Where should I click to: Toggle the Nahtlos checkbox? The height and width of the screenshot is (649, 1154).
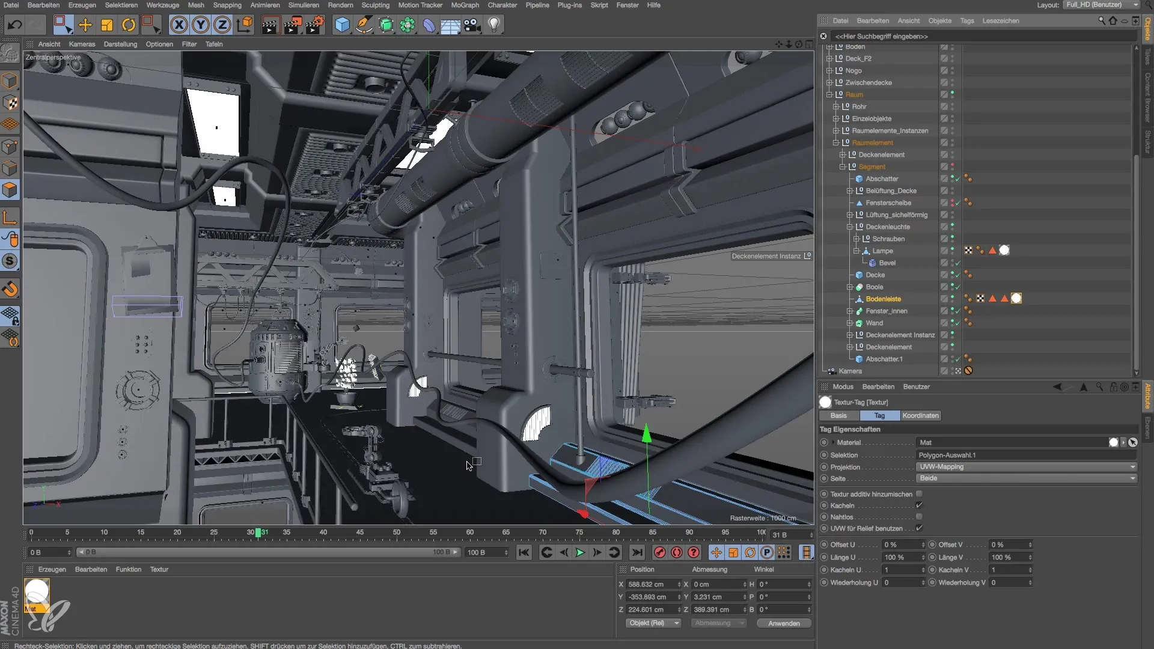pos(919,517)
